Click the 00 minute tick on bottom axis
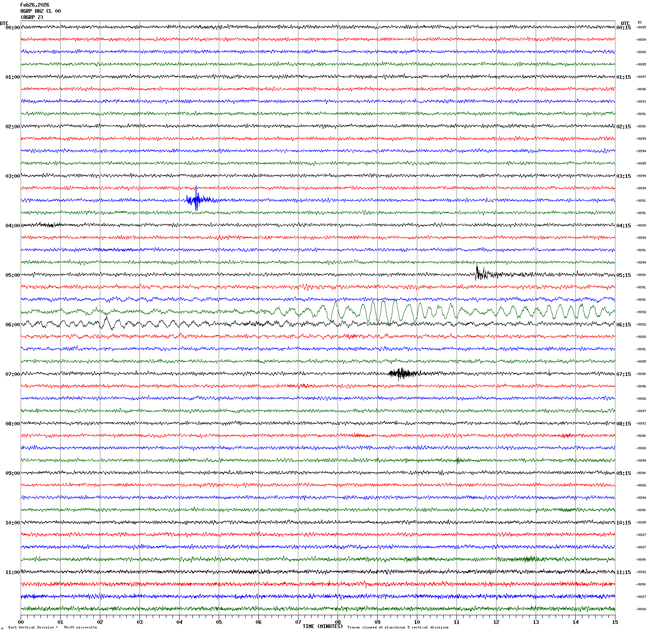 [x=21, y=622]
